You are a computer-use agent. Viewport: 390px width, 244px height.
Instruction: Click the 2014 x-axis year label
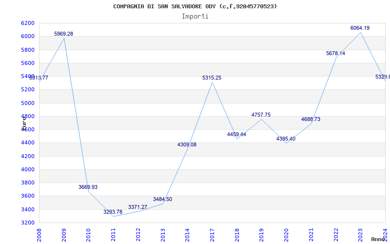point(187,235)
